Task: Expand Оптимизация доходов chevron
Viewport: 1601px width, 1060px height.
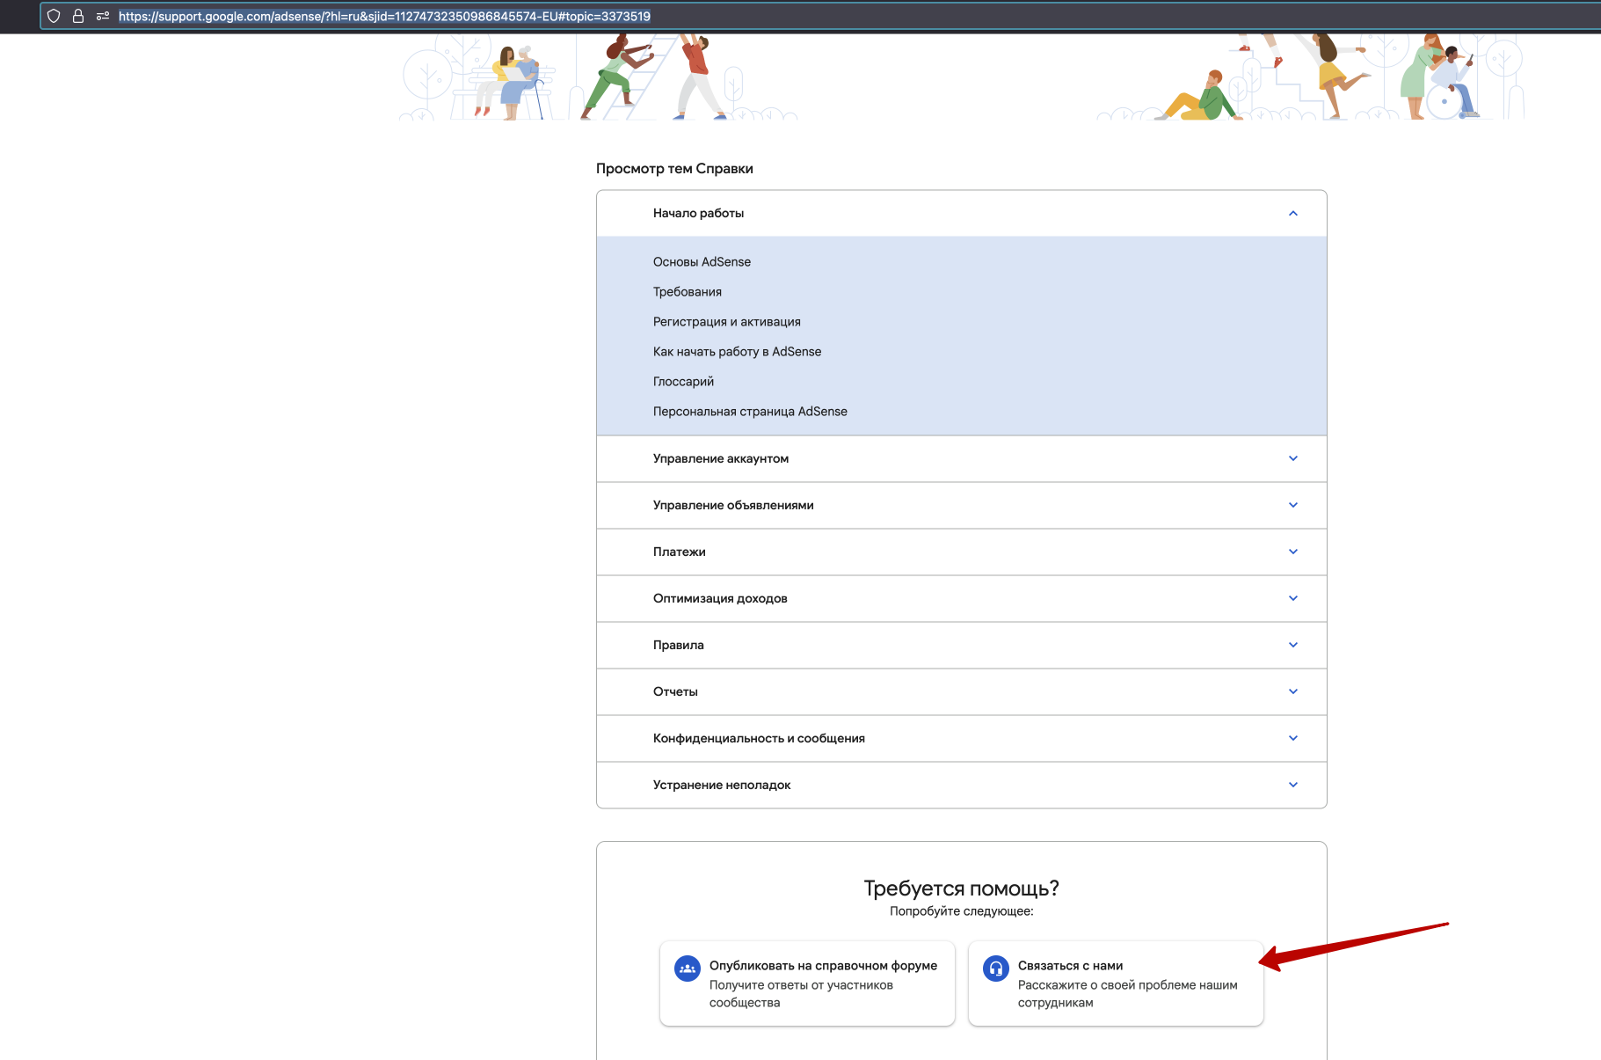Action: [x=1293, y=598]
